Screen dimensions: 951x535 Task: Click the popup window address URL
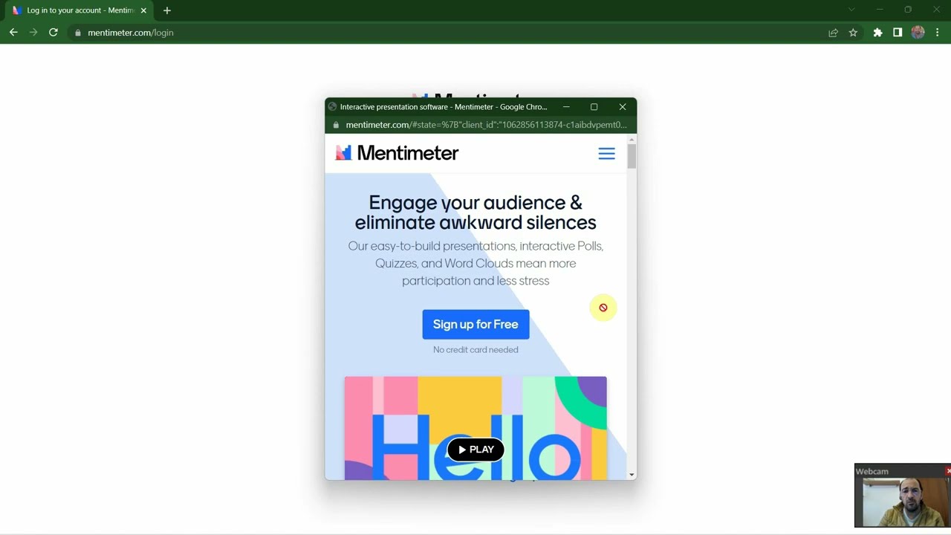click(x=486, y=125)
